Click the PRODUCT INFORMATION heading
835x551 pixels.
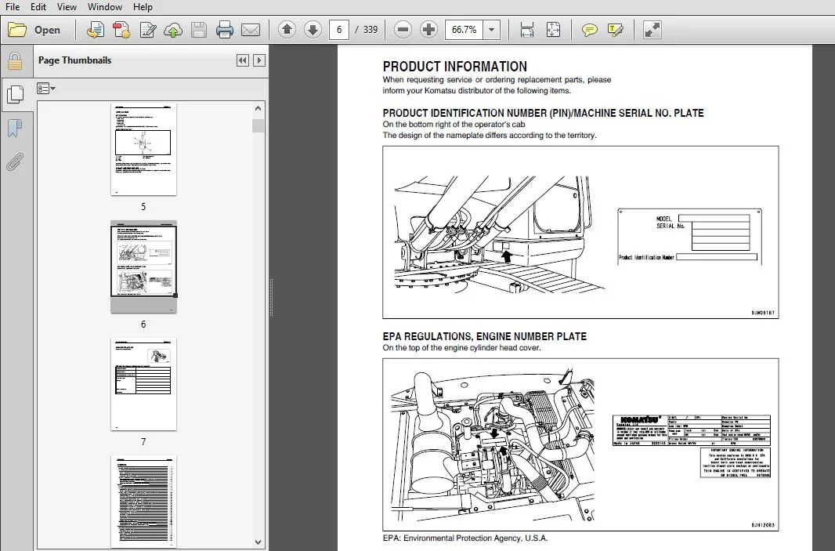pyautogui.click(x=455, y=67)
